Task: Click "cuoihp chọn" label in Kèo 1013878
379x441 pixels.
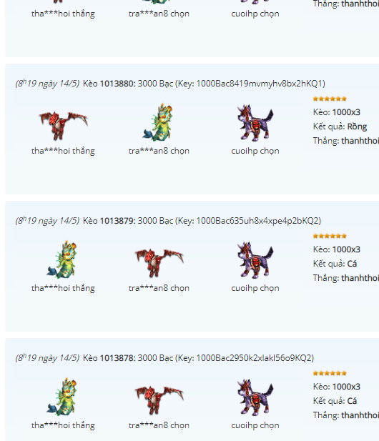Action: tap(255, 425)
